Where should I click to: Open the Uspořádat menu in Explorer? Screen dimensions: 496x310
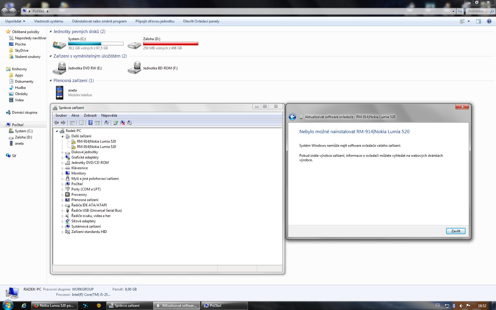click(15, 21)
